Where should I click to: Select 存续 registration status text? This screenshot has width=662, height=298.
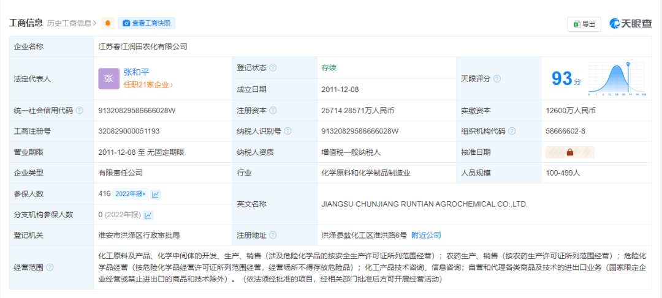click(329, 68)
